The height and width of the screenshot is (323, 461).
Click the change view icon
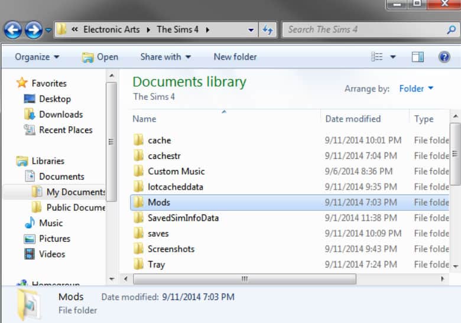(377, 57)
